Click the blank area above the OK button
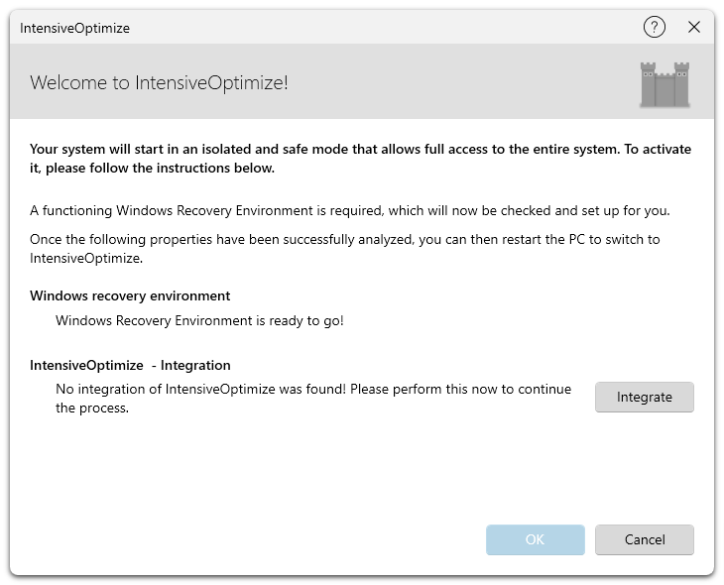The width and height of the screenshot is (724, 585). [535, 476]
